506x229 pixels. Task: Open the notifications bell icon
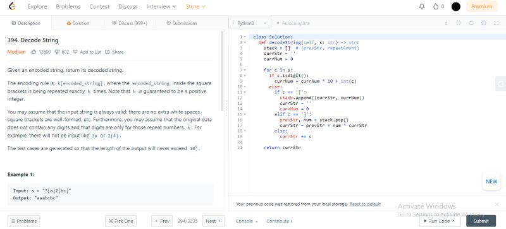click(422, 6)
